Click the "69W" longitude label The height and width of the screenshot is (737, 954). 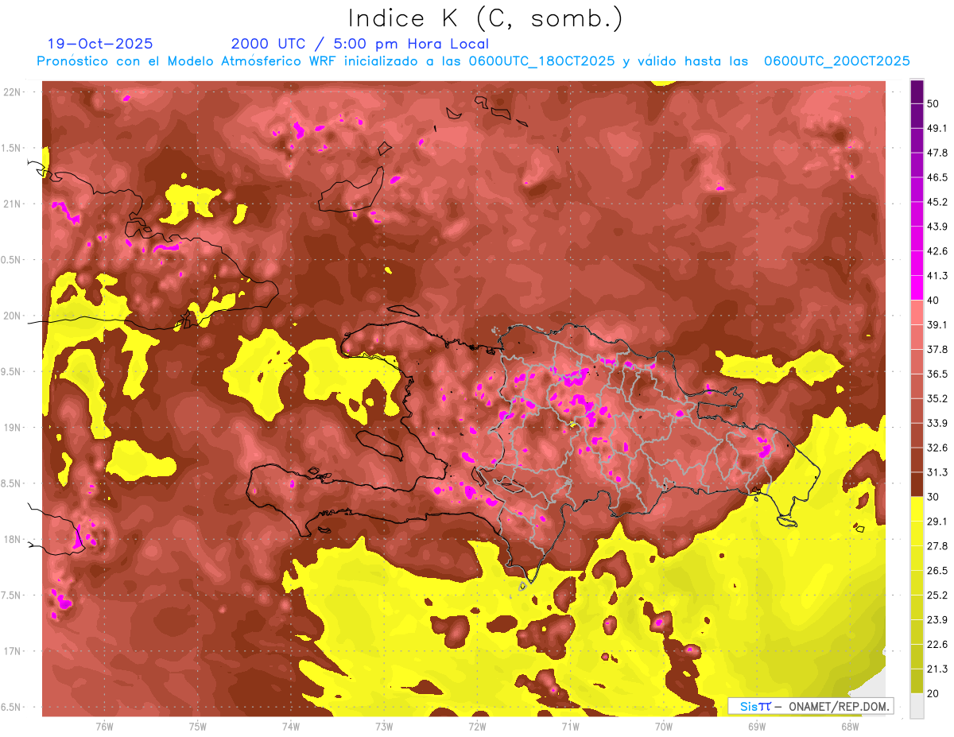[x=757, y=727]
